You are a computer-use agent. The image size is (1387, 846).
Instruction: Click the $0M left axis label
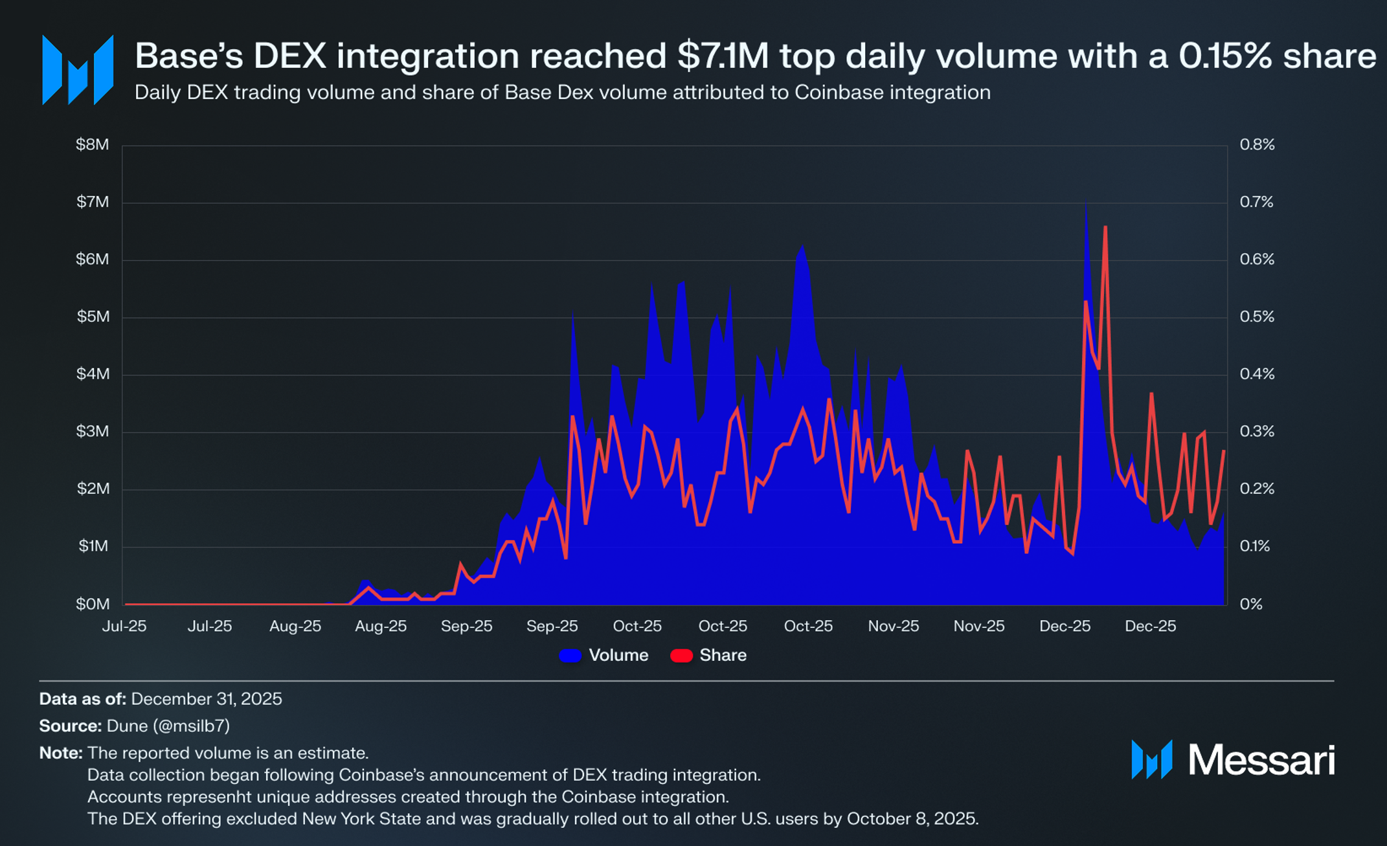coord(93,605)
